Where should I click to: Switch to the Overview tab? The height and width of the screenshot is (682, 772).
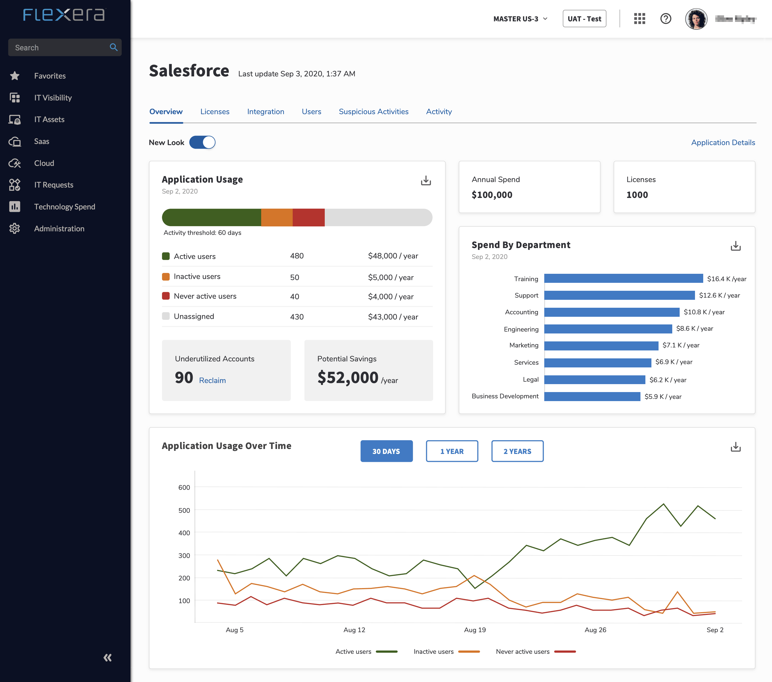[166, 112]
